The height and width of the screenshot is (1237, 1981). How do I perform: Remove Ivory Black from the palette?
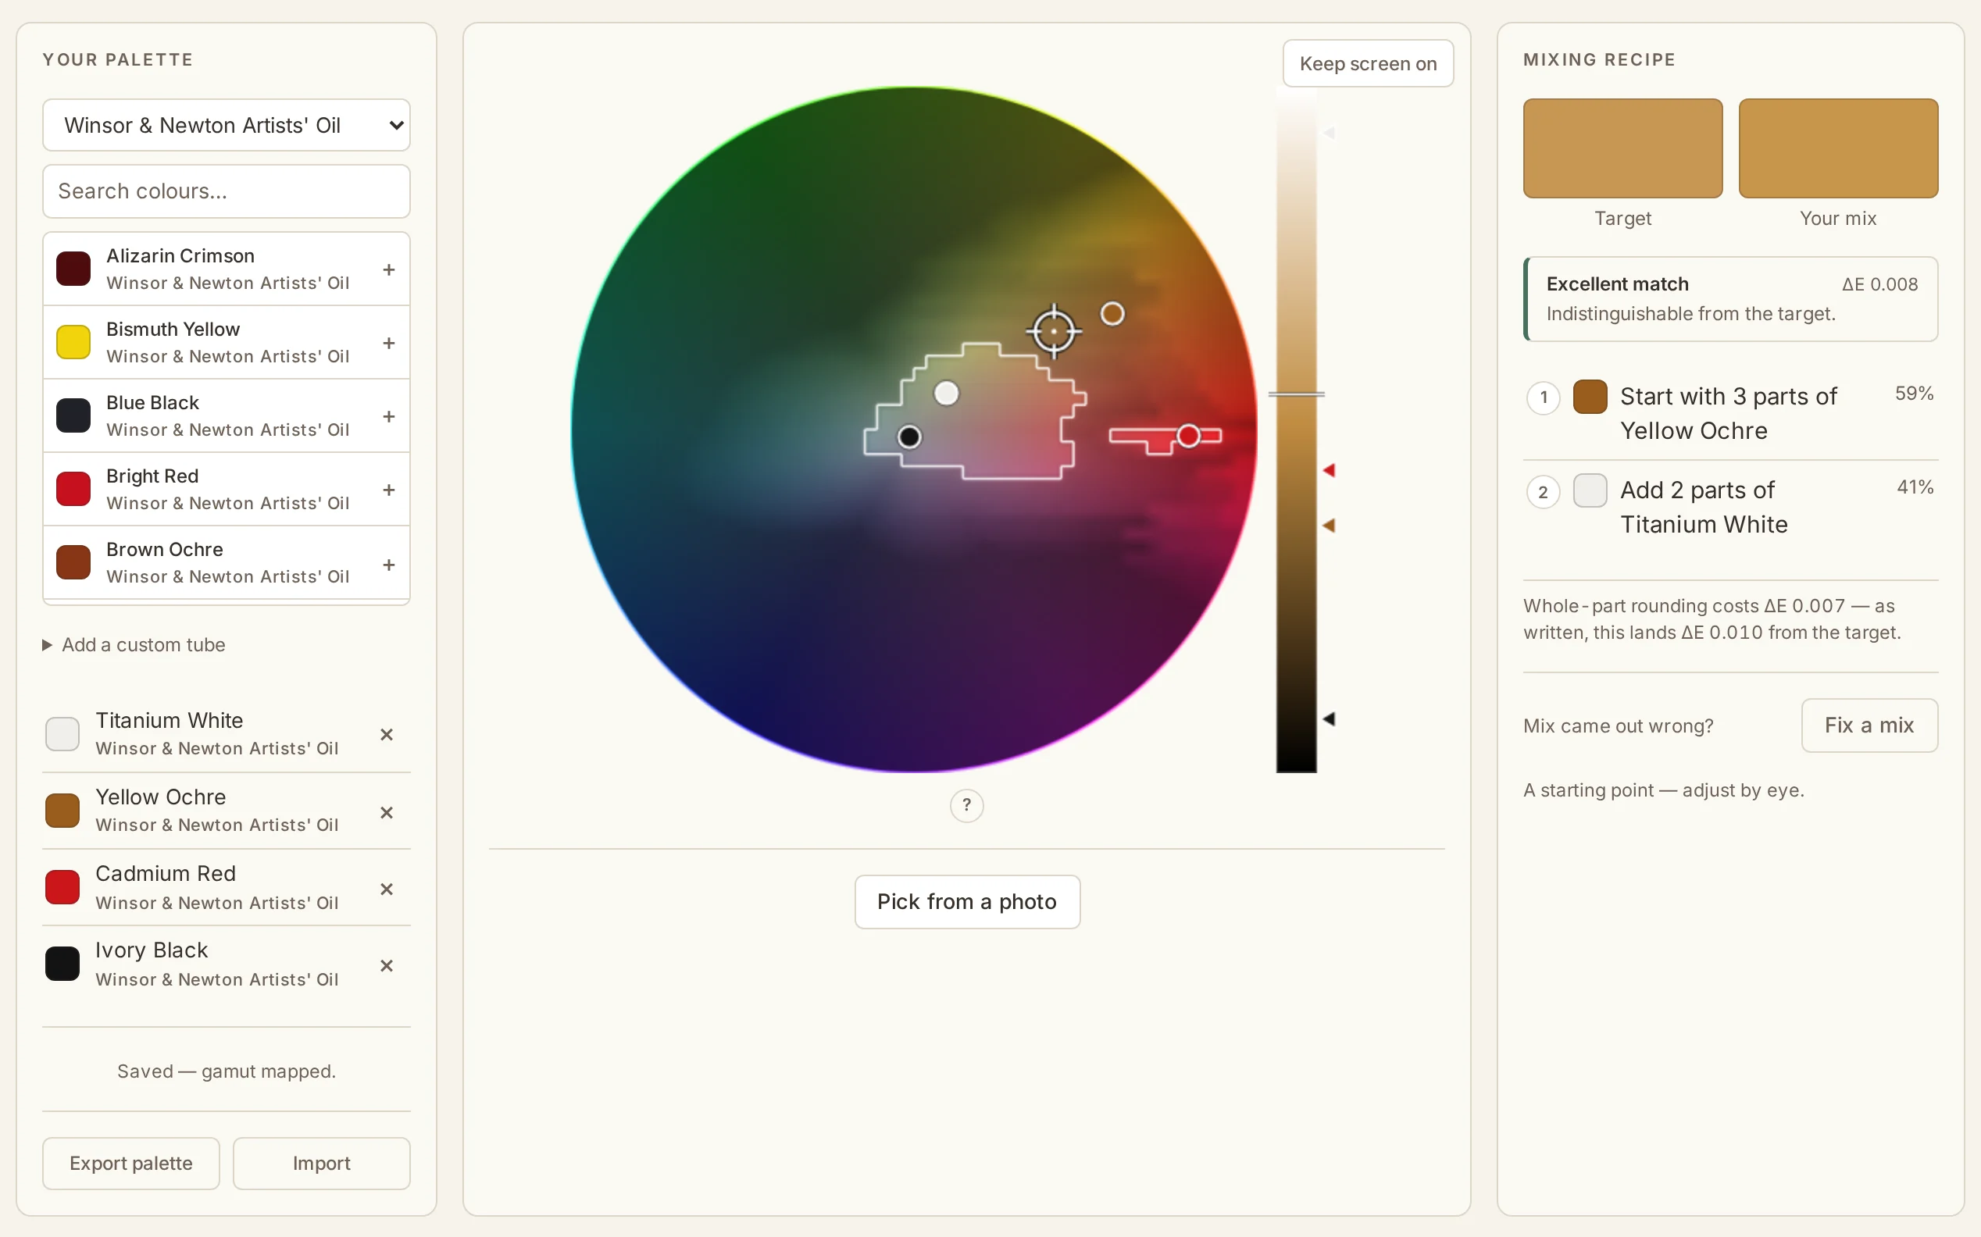pyautogui.click(x=387, y=965)
